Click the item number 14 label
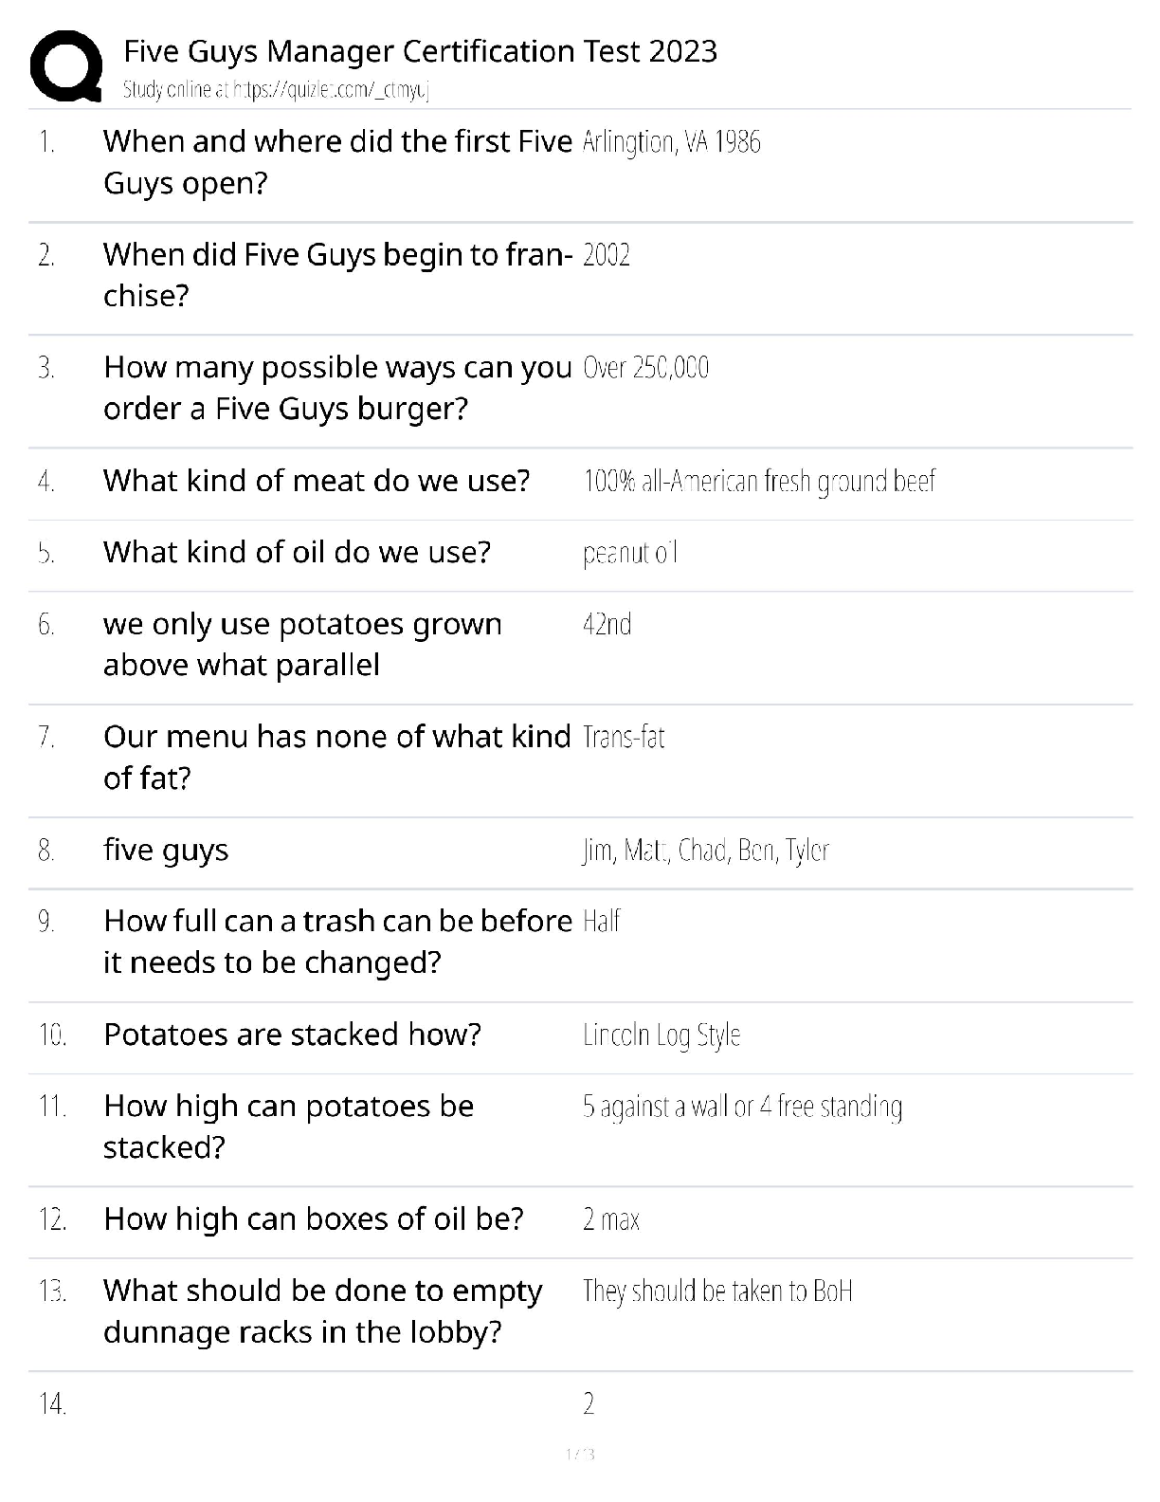 pyautogui.click(x=52, y=1404)
